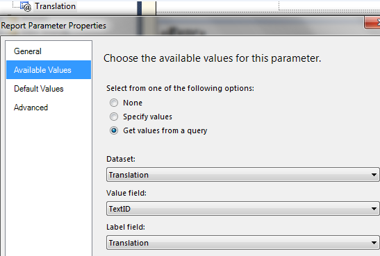Click the dark vertical divider bar near Translation
This screenshot has width=380, height=256.
coord(140,8)
